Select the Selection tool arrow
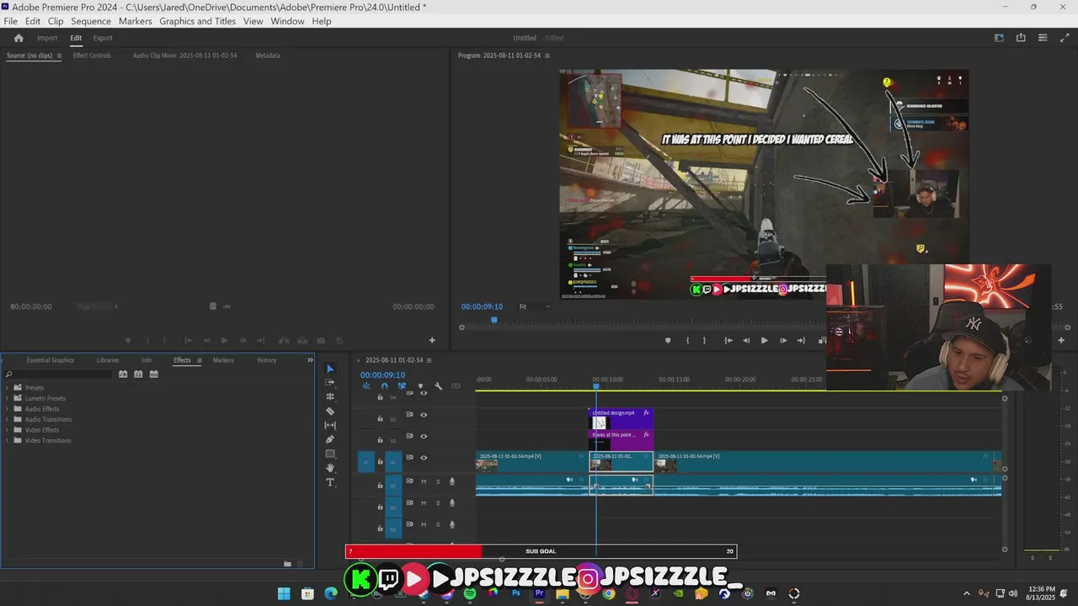 [x=330, y=369]
